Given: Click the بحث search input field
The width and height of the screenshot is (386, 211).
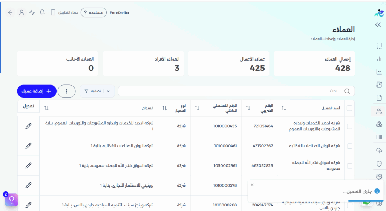Looking at the screenshot, I should pyautogui.click(x=234, y=91).
